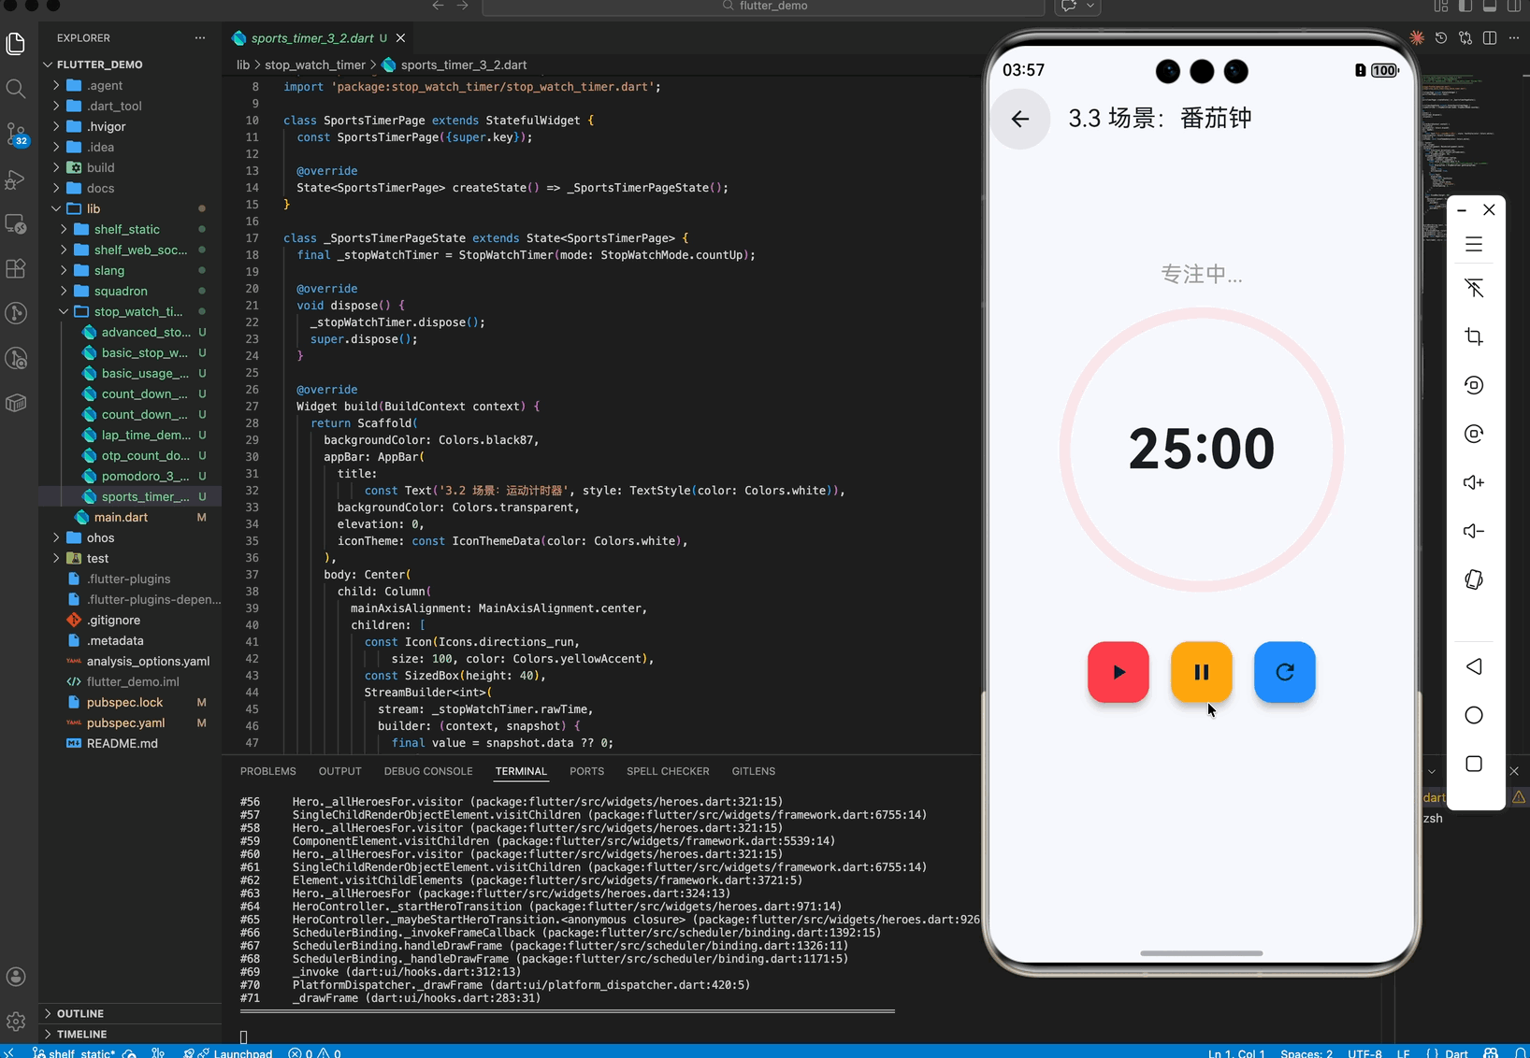Open the Search view in activity bar
Image resolution: width=1530 pixels, height=1058 pixels.
click(16, 89)
